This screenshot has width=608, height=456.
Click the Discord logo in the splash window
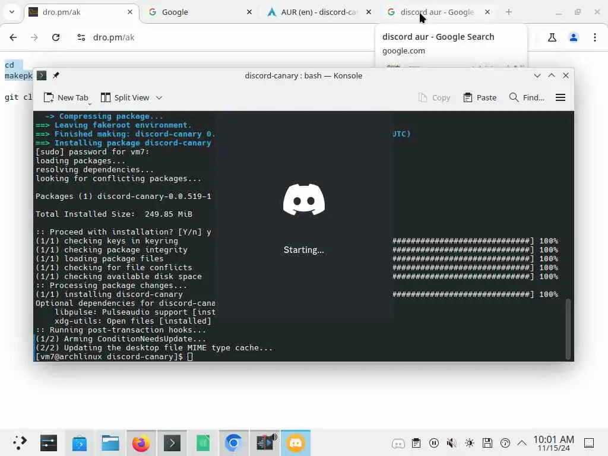[304, 199]
